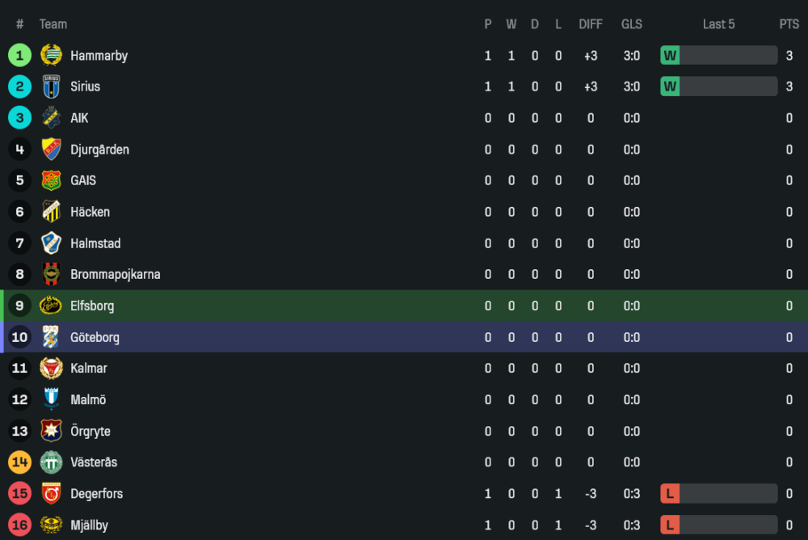
Task: Click the Last 5 column header
Action: 718,24
